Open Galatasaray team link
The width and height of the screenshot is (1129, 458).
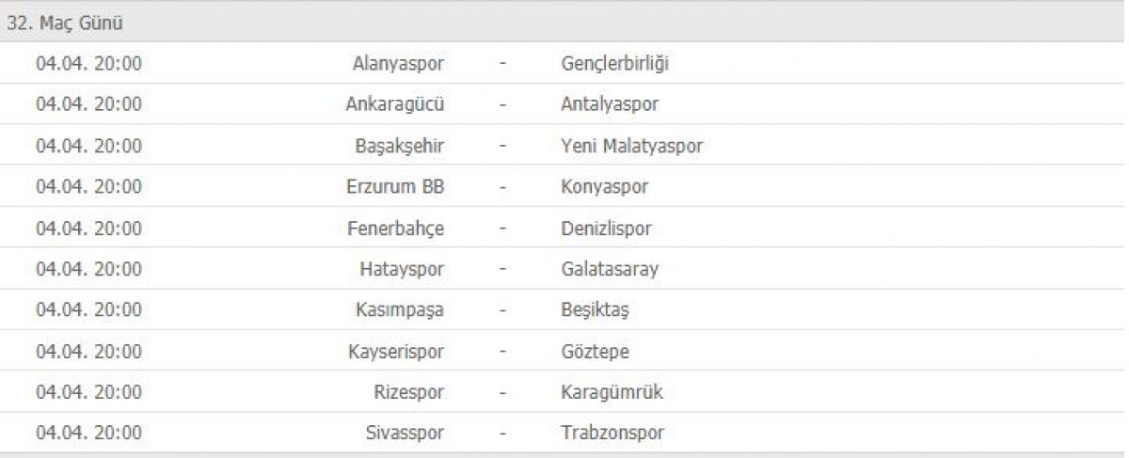pyautogui.click(x=610, y=269)
